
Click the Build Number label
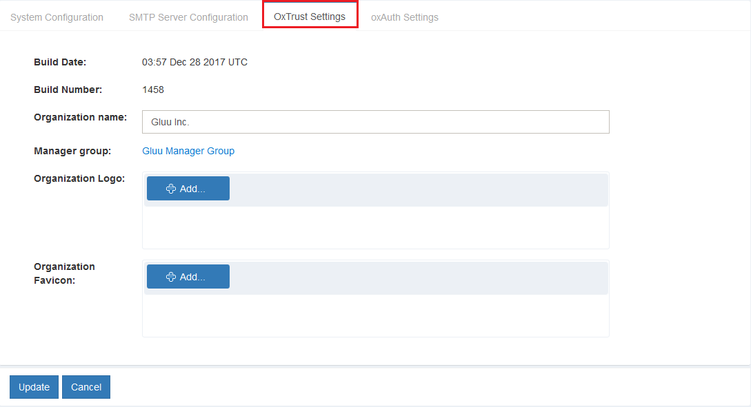68,90
